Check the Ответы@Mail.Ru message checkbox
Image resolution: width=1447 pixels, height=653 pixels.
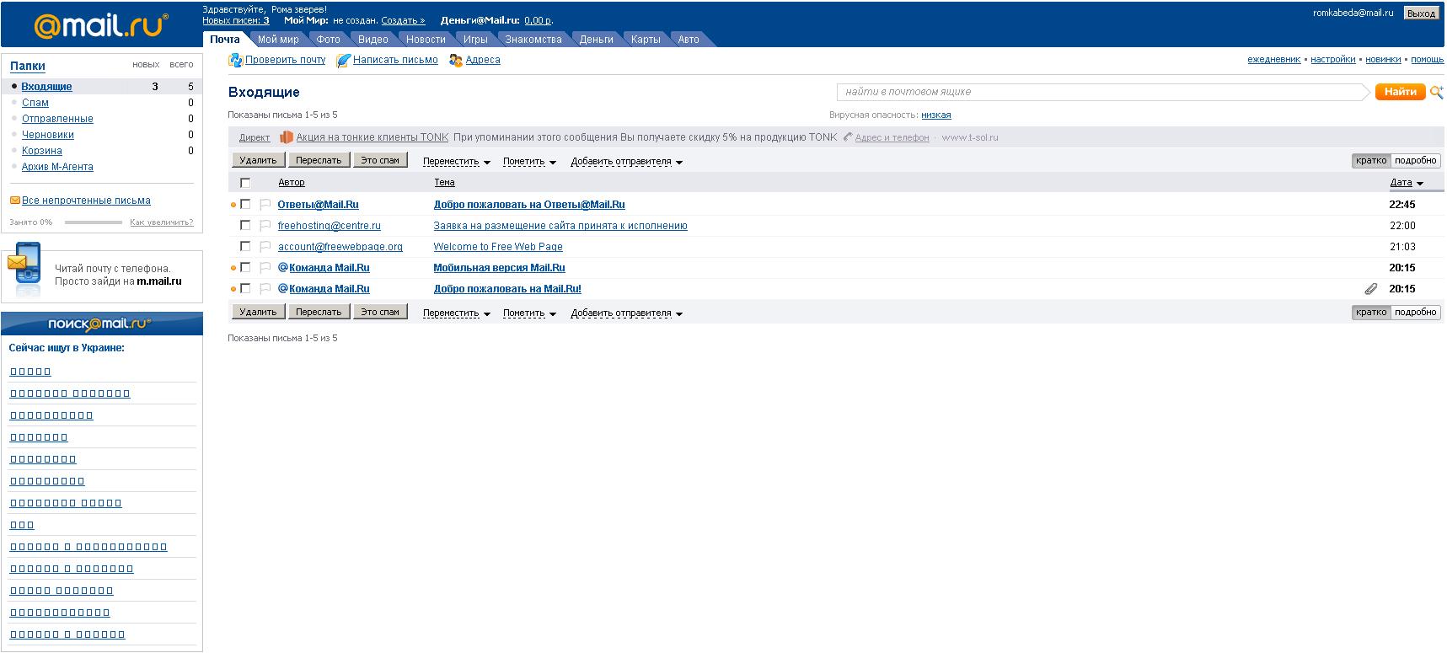click(245, 204)
